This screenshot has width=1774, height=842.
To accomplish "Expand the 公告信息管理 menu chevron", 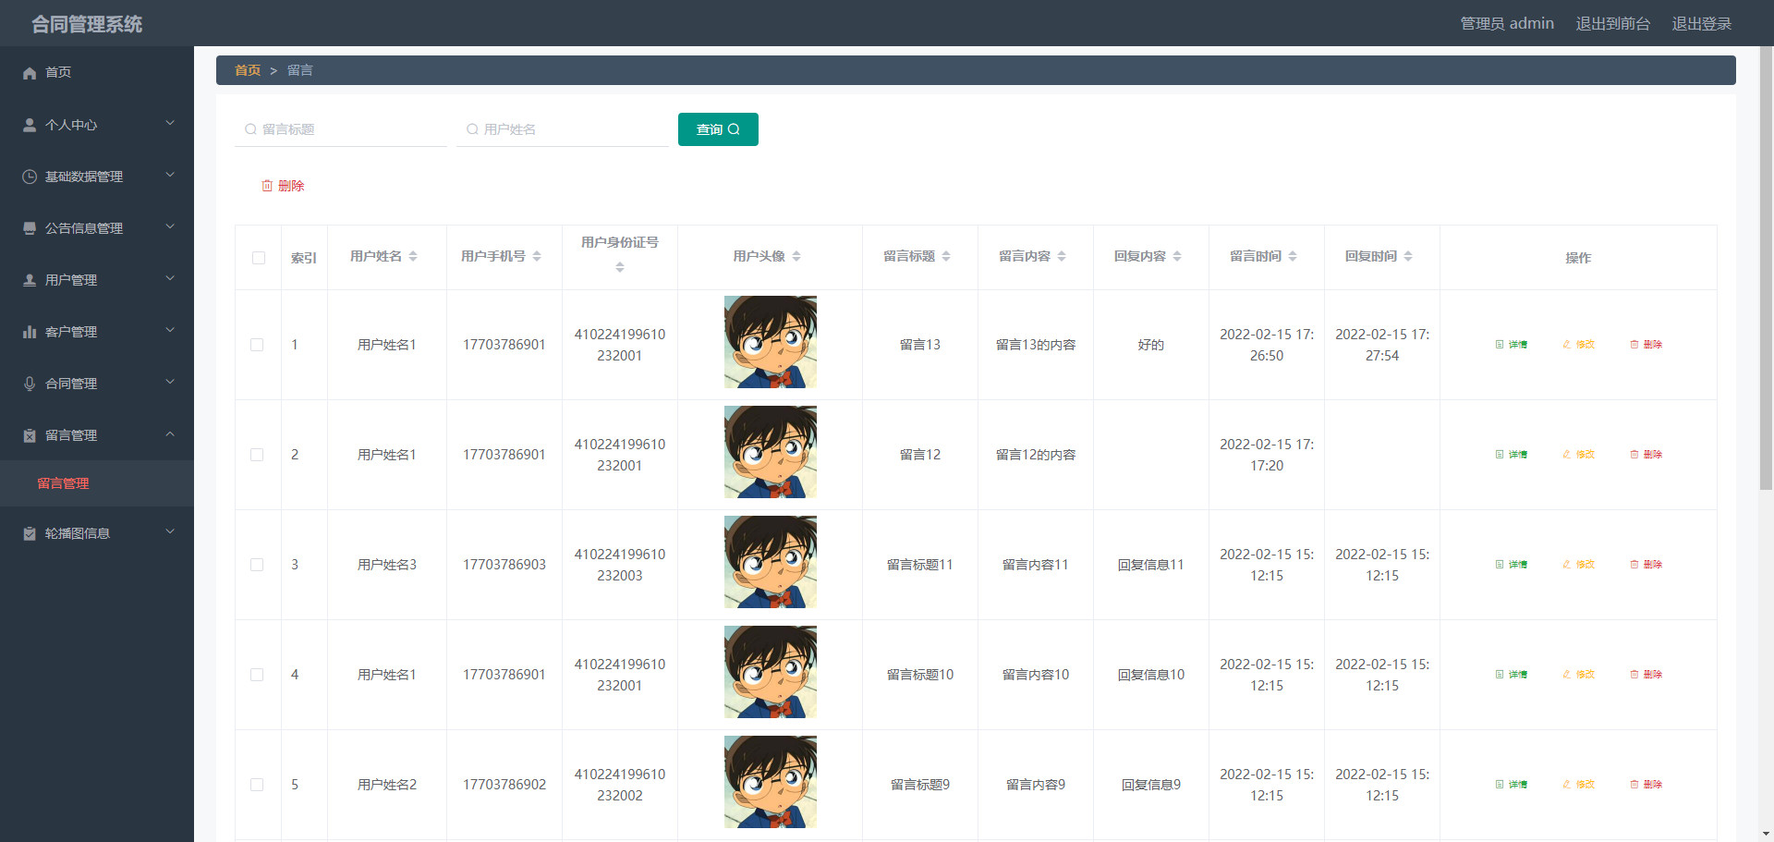I will tap(170, 226).
